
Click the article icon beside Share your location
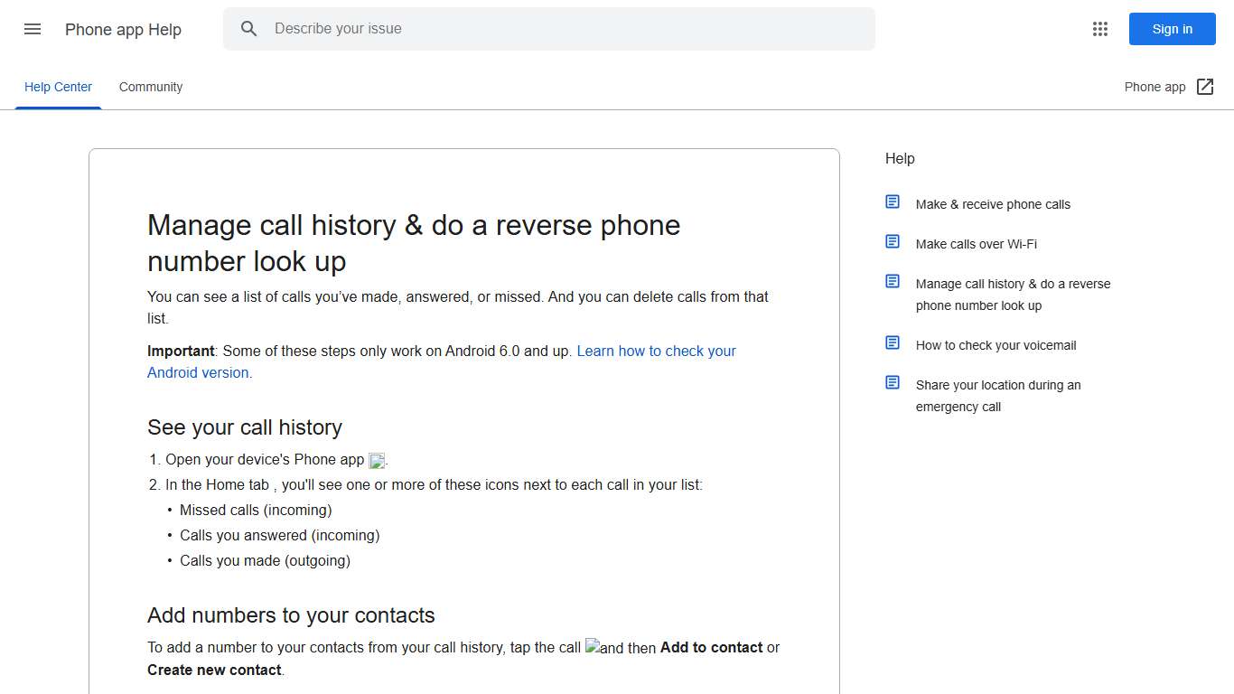(x=893, y=382)
